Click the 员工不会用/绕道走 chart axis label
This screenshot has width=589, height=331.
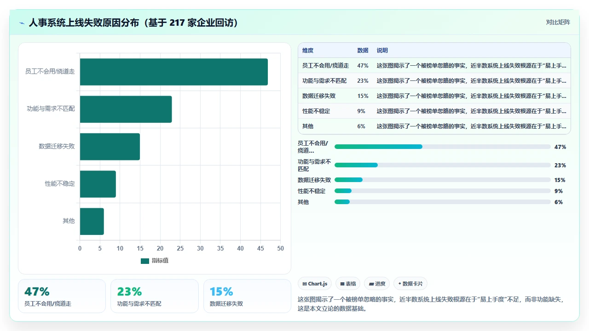50,72
